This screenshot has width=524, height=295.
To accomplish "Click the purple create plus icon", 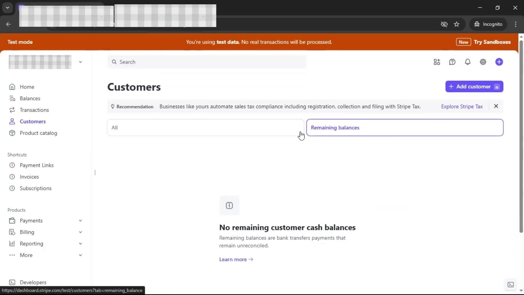I will (x=499, y=62).
